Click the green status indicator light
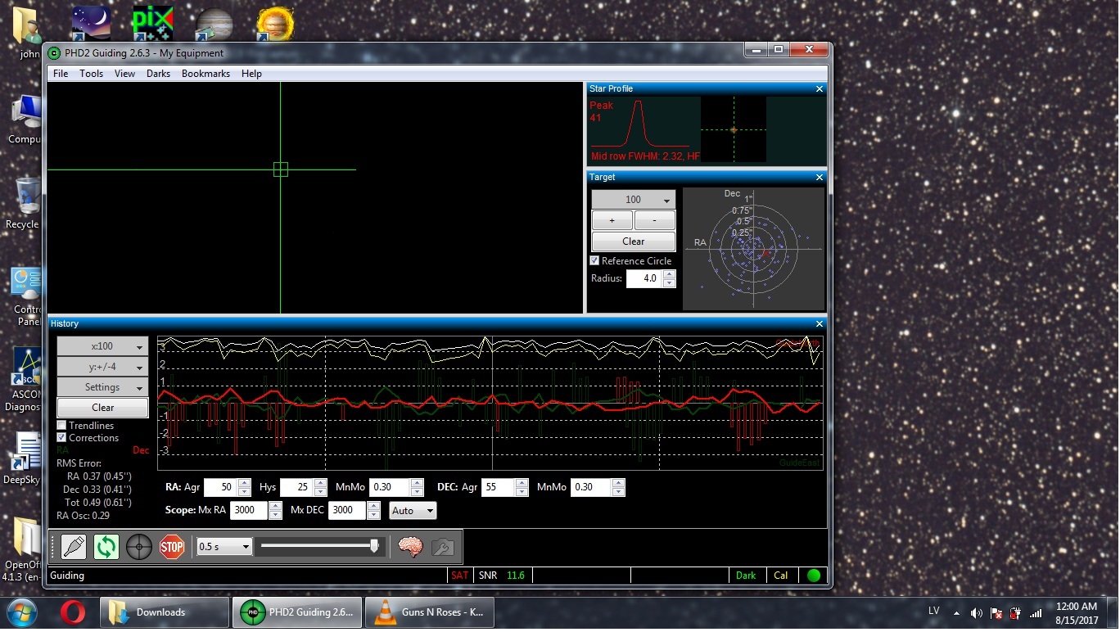The image size is (1120, 632). [813, 576]
